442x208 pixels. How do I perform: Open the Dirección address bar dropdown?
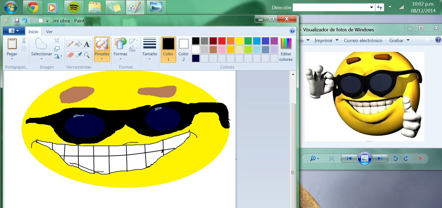click(x=372, y=7)
